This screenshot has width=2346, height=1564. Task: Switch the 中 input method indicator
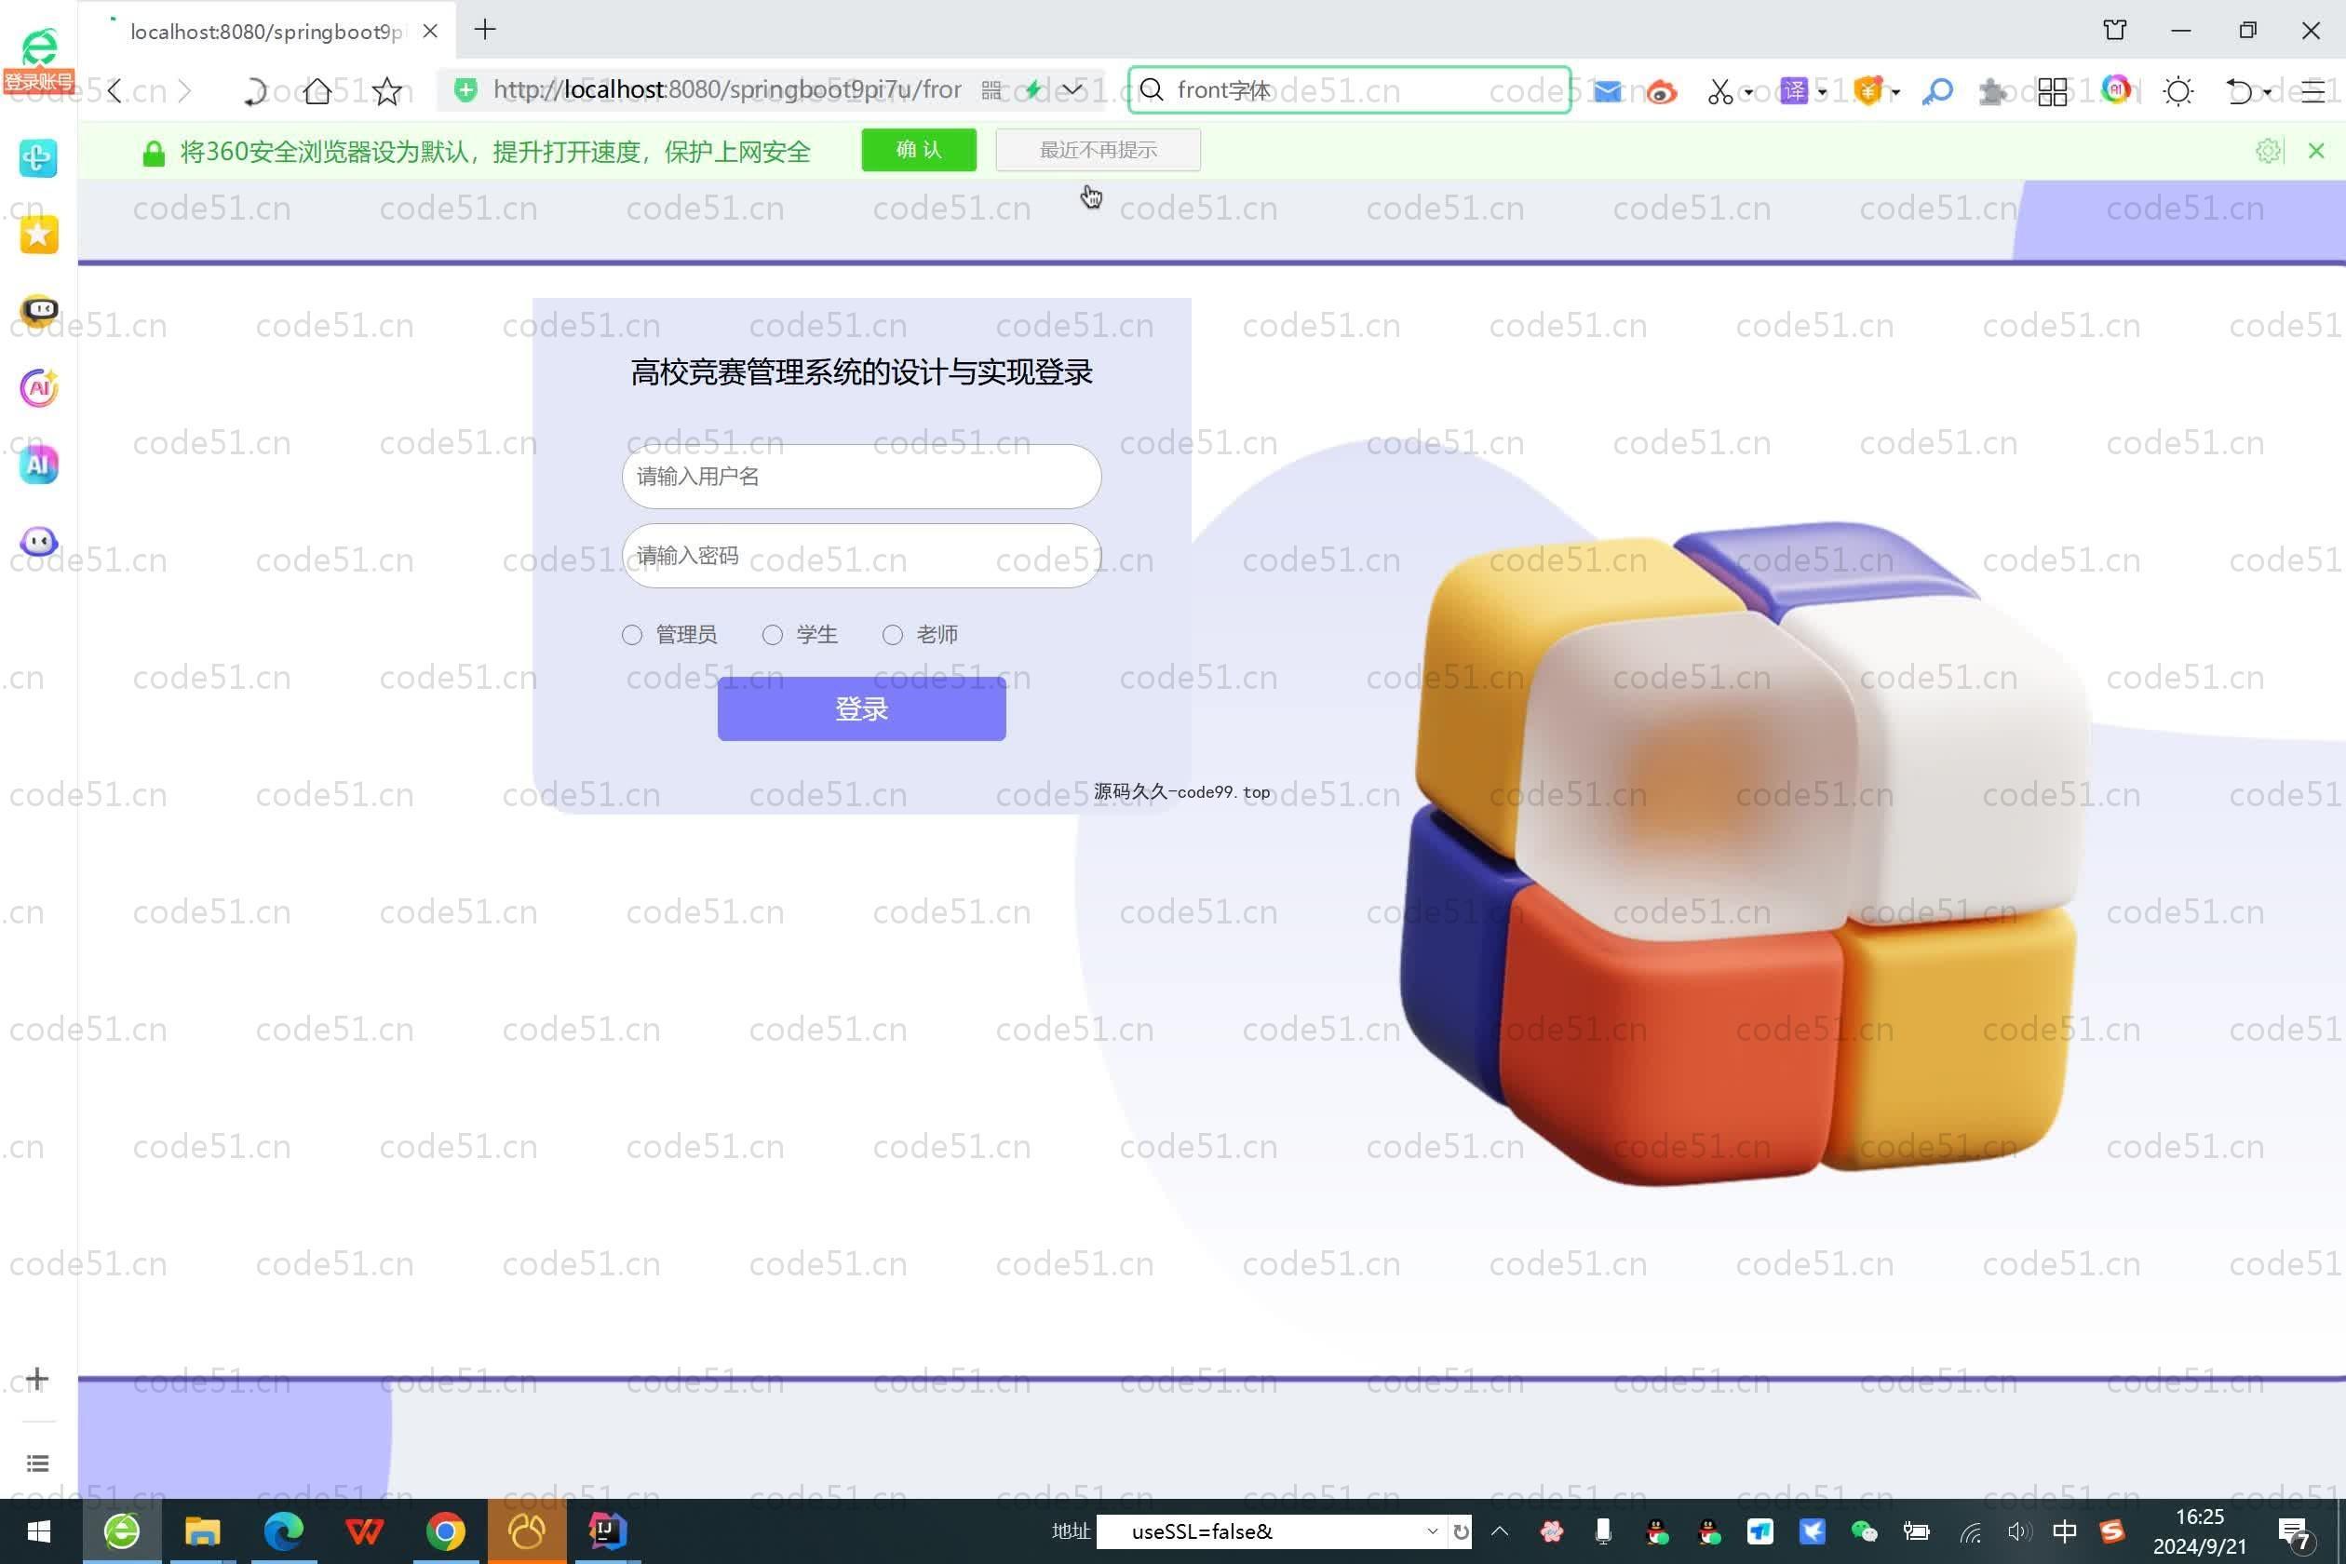(2064, 1531)
